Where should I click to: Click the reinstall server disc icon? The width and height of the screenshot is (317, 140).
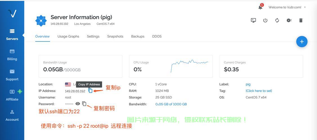tap(289, 20)
